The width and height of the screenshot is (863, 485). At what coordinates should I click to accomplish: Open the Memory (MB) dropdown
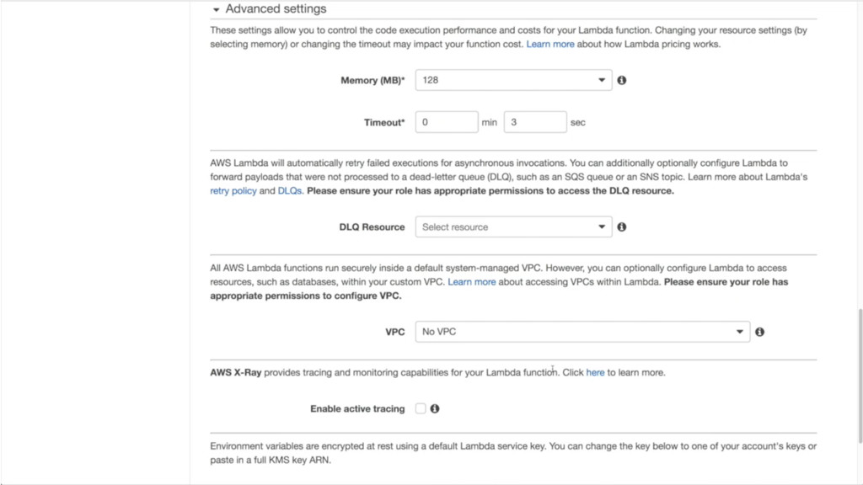click(512, 81)
